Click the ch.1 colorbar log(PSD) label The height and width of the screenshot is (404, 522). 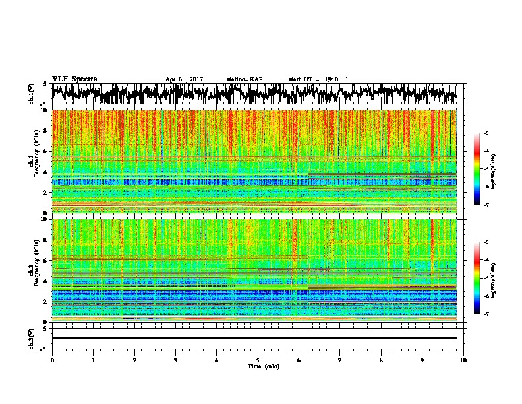click(494, 172)
